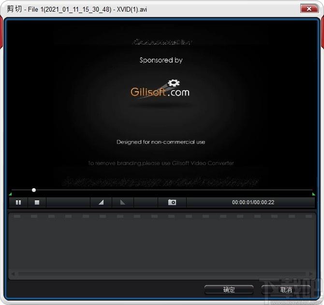Pause the video playback
The width and height of the screenshot is (324, 305).
(18, 202)
